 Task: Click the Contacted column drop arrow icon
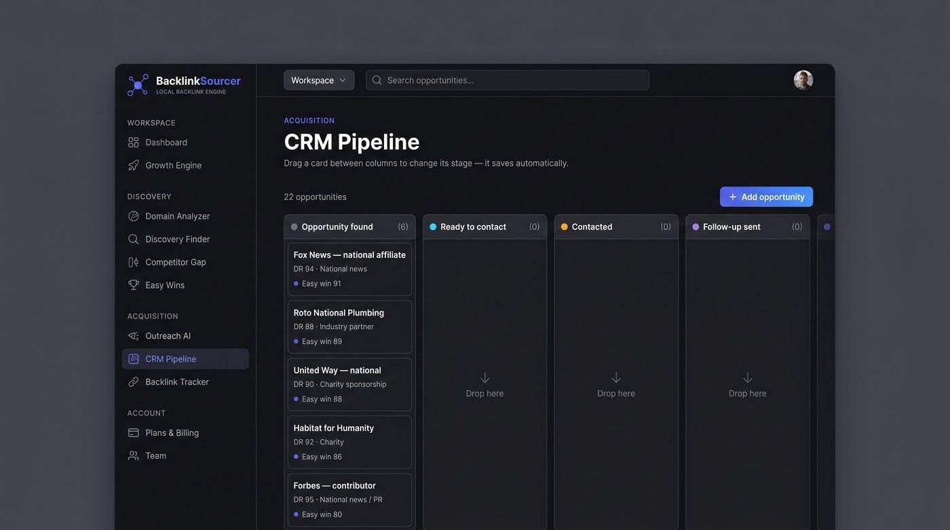click(x=616, y=378)
